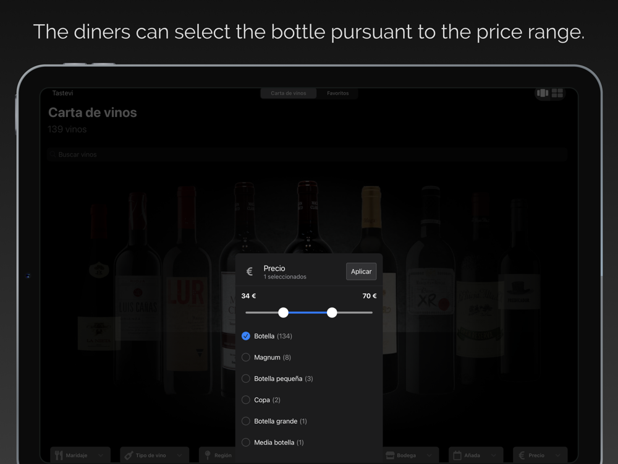Viewport: 618px width, 464px height.
Task: Click the fork and knife Maridaje icon
Action: (x=59, y=455)
